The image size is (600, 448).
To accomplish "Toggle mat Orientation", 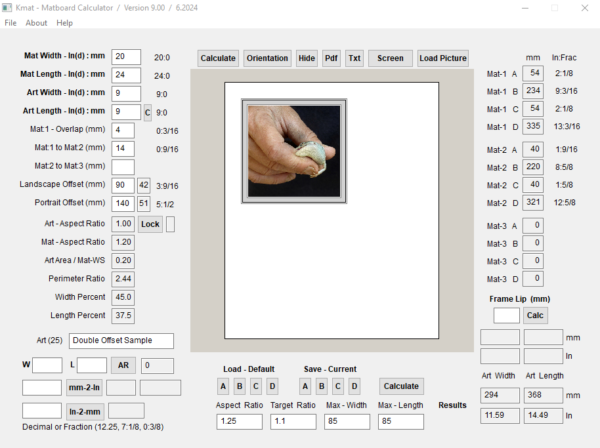I will pyautogui.click(x=267, y=58).
